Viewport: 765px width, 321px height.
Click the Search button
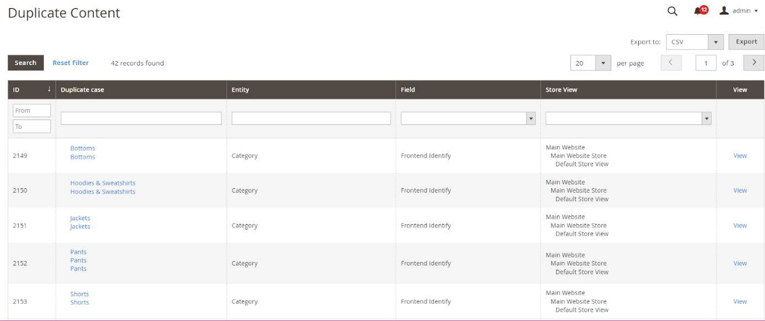pos(25,63)
